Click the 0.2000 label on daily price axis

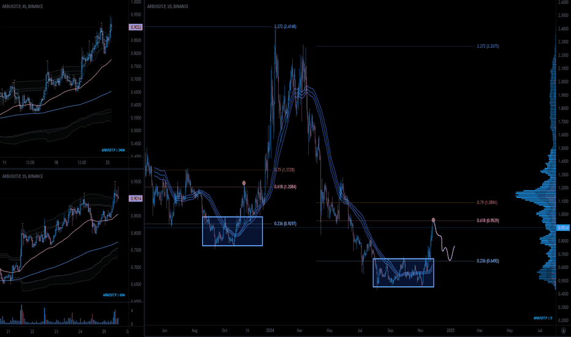563,320
